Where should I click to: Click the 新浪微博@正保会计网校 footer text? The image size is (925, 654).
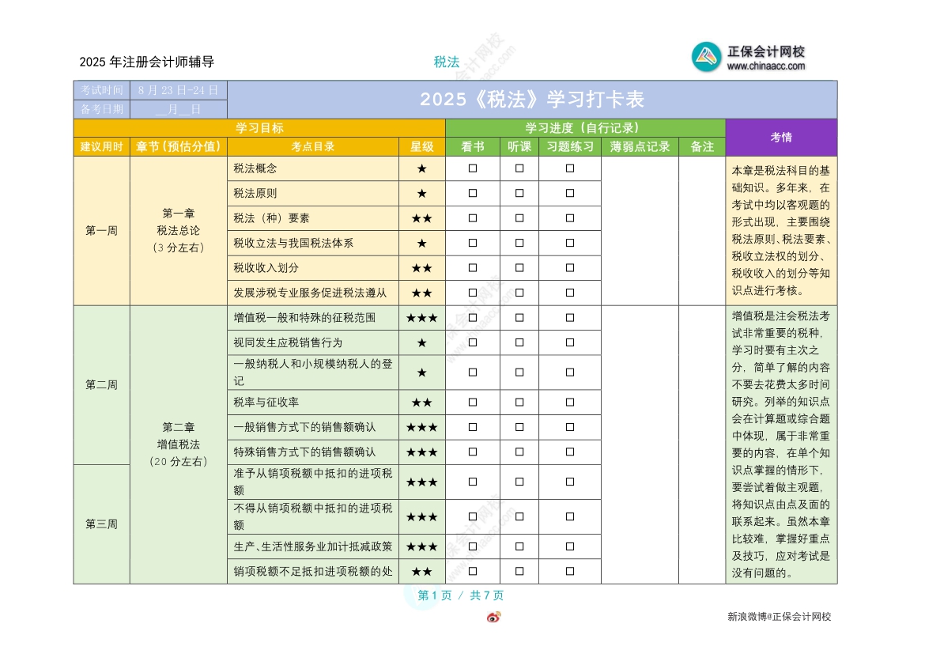coord(779,617)
